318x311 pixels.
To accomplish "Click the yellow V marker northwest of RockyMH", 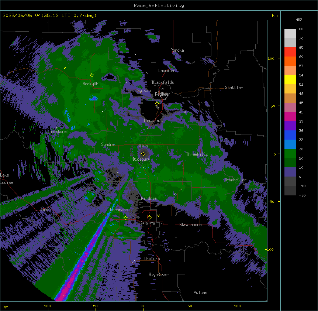I will (x=65, y=68).
